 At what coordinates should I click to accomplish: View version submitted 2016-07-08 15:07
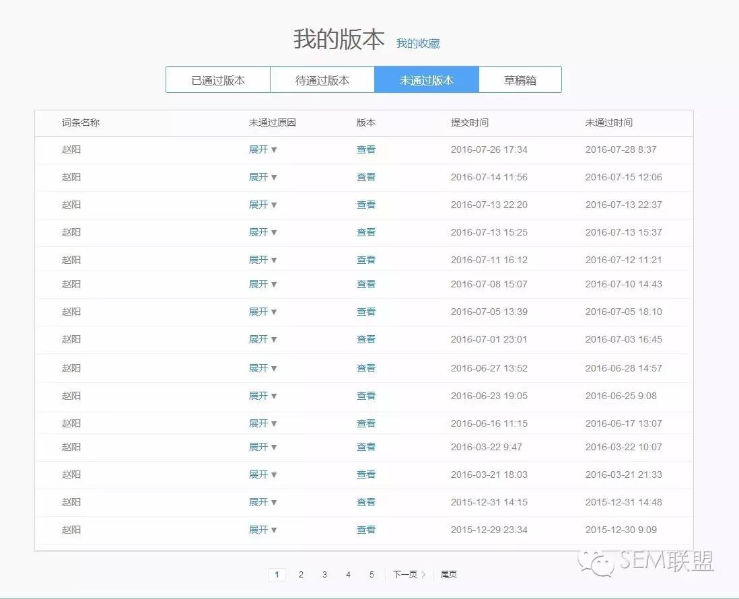pos(366,284)
